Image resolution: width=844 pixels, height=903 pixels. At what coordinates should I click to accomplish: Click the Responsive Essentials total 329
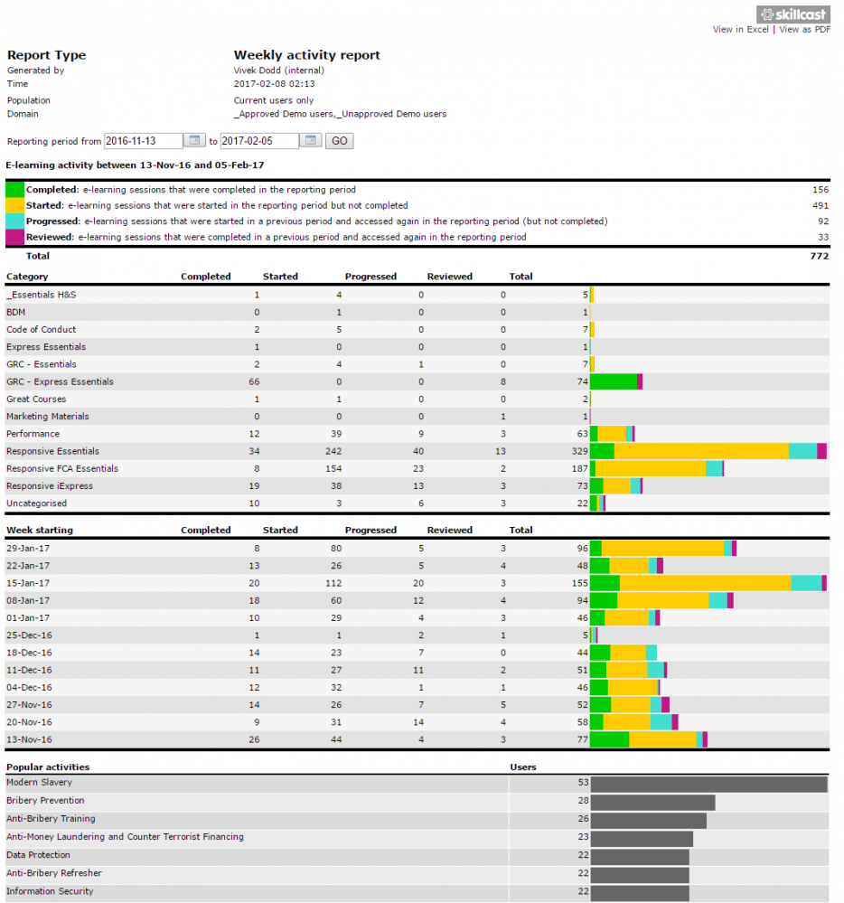click(580, 451)
